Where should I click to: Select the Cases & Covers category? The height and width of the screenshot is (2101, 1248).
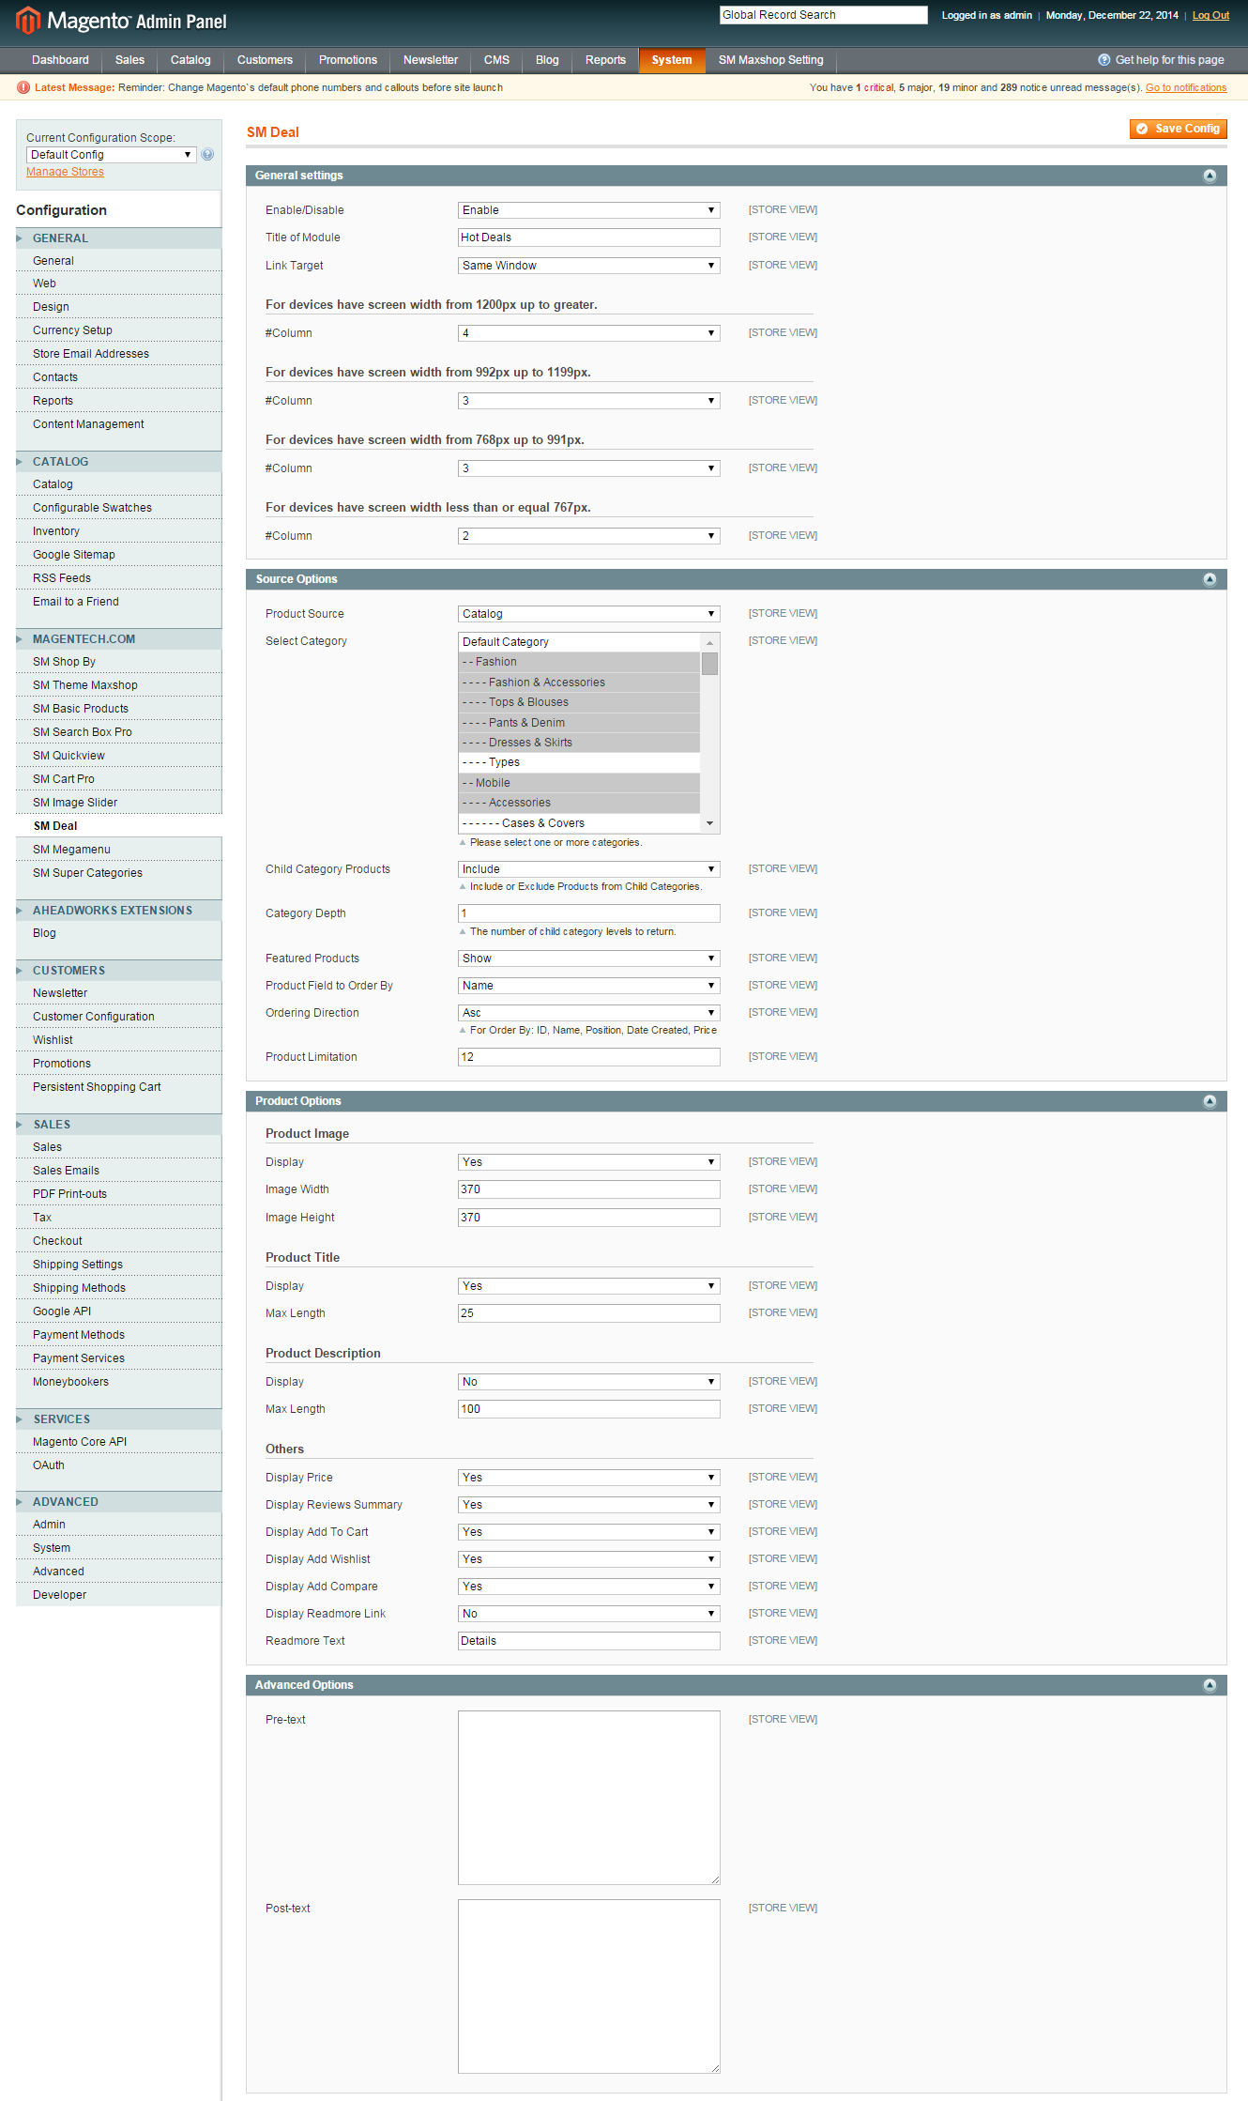tap(580, 823)
